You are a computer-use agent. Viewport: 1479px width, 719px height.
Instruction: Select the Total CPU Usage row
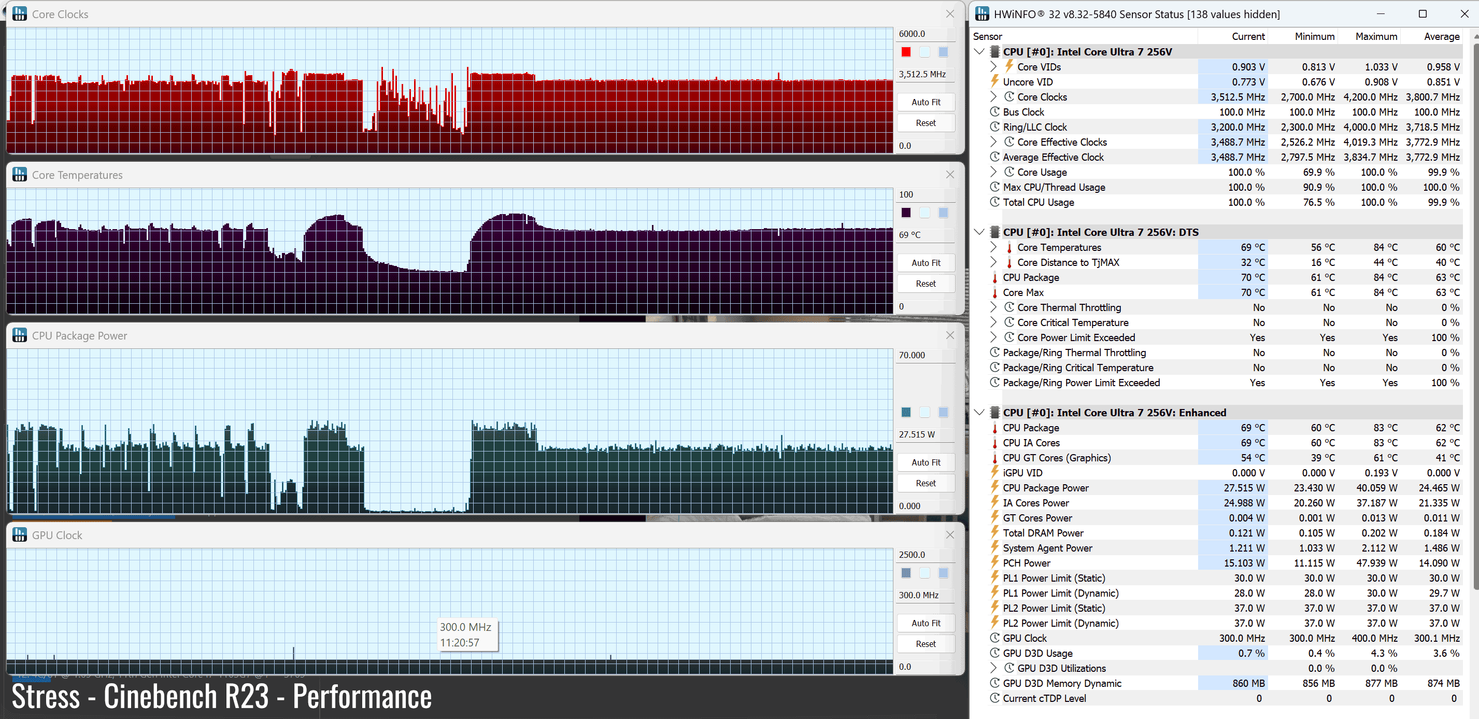click(1038, 202)
